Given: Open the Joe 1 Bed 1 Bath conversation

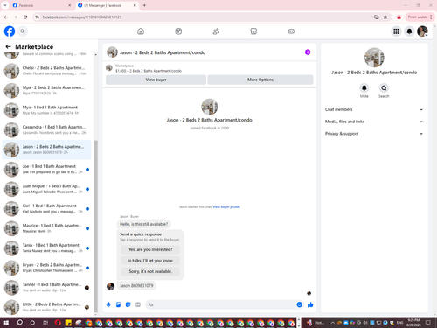Looking at the screenshot, I should (x=46, y=169).
